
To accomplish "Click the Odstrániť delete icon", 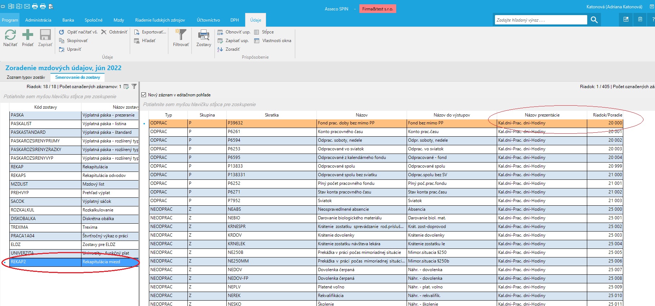I will pos(104,32).
